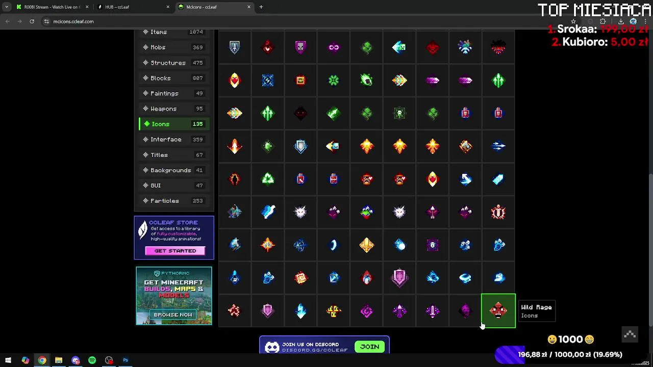This screenshot has width=653, height=367.
Task: Choose the golden sword diamond icon
Action: [367, 245]
